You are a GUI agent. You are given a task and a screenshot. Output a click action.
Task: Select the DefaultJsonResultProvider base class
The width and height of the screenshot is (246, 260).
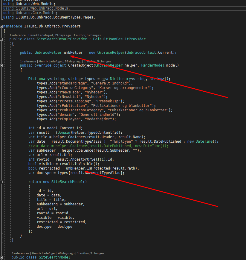(x=119, y=39)
